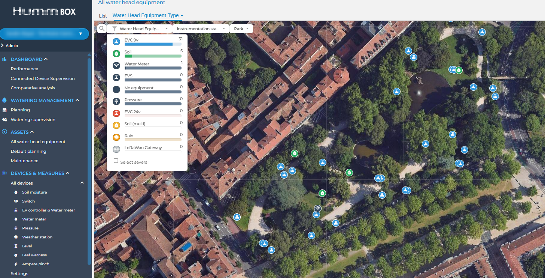The image size is (545, 278).
Task: Expand the Park dropdown
Action: (x=241, y=29)
